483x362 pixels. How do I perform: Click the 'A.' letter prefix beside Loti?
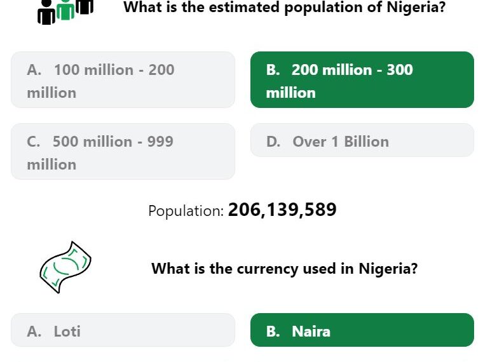(34, 332)
